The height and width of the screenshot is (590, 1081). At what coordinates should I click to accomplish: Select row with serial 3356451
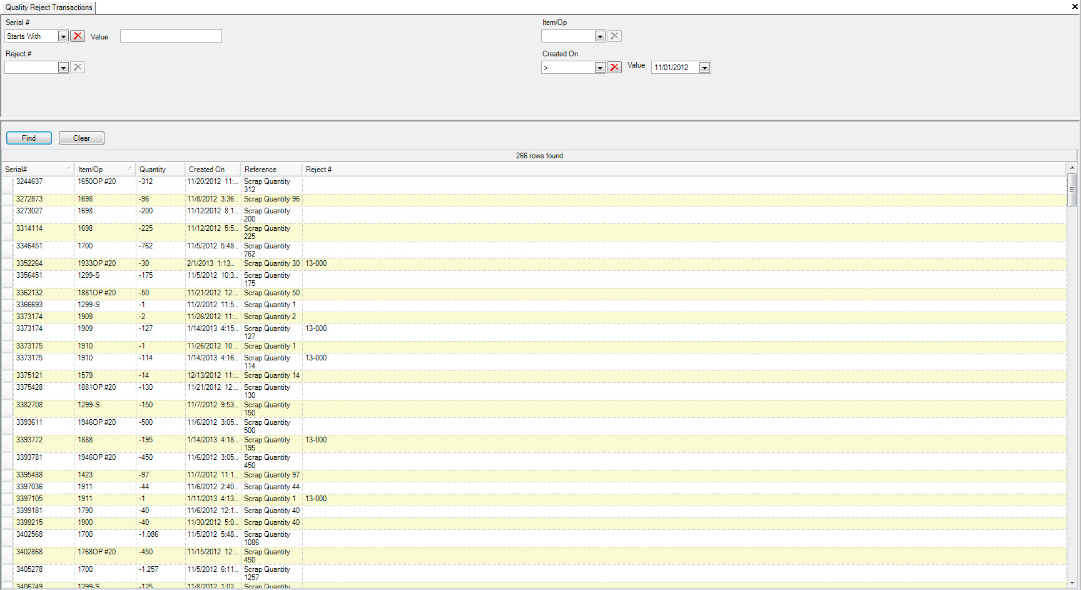point(534,279)
